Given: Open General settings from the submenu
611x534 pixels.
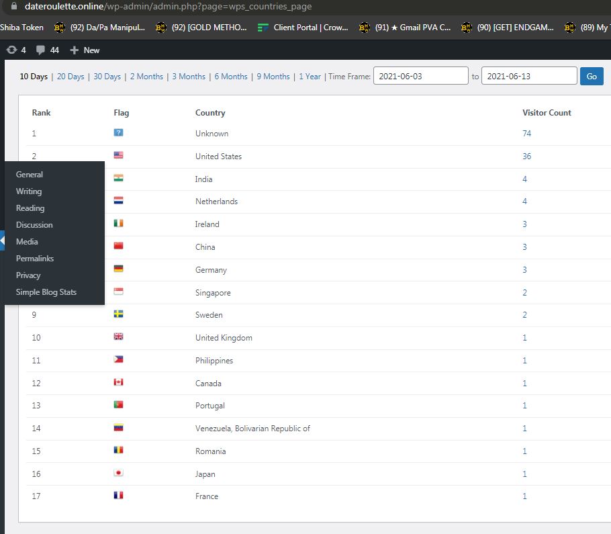Looking at the screenshot, I should pyautogui.click(x=30, y=175).
